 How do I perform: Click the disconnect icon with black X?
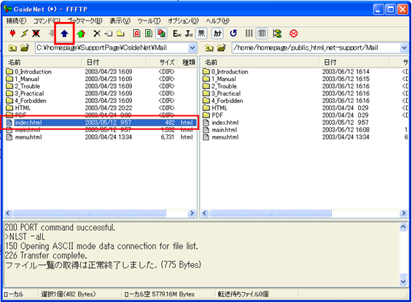(x=36, y=34)
